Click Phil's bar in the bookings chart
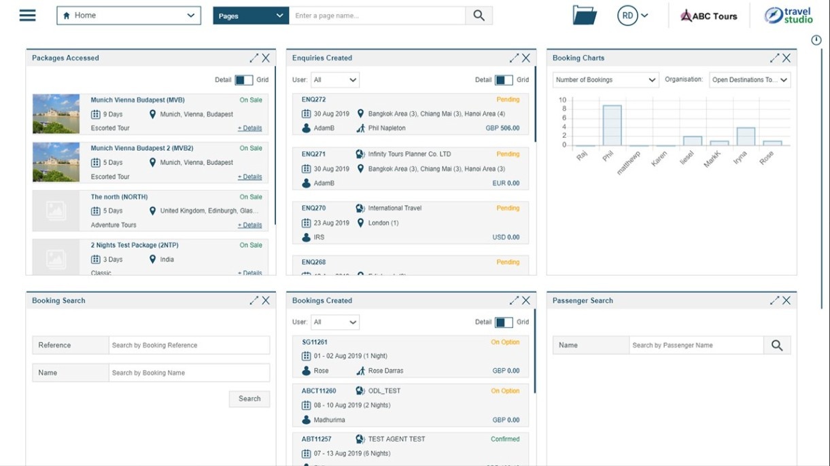The height and width of the screenshot is (466, 830). tap(612, 126)
